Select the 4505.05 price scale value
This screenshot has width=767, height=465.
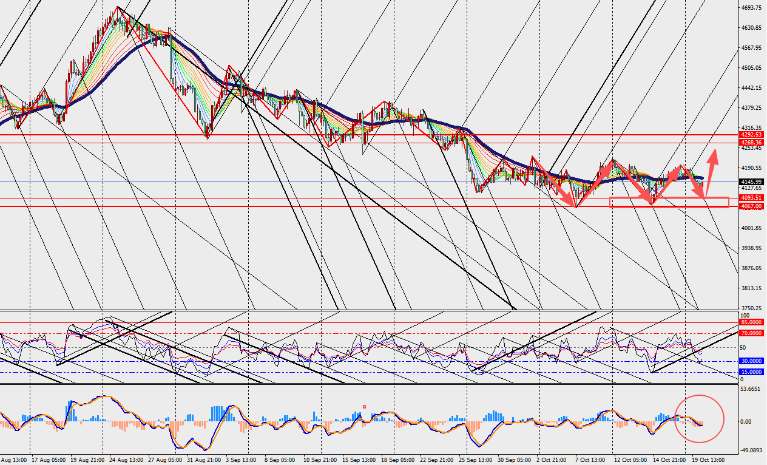(x=751, y=68)
